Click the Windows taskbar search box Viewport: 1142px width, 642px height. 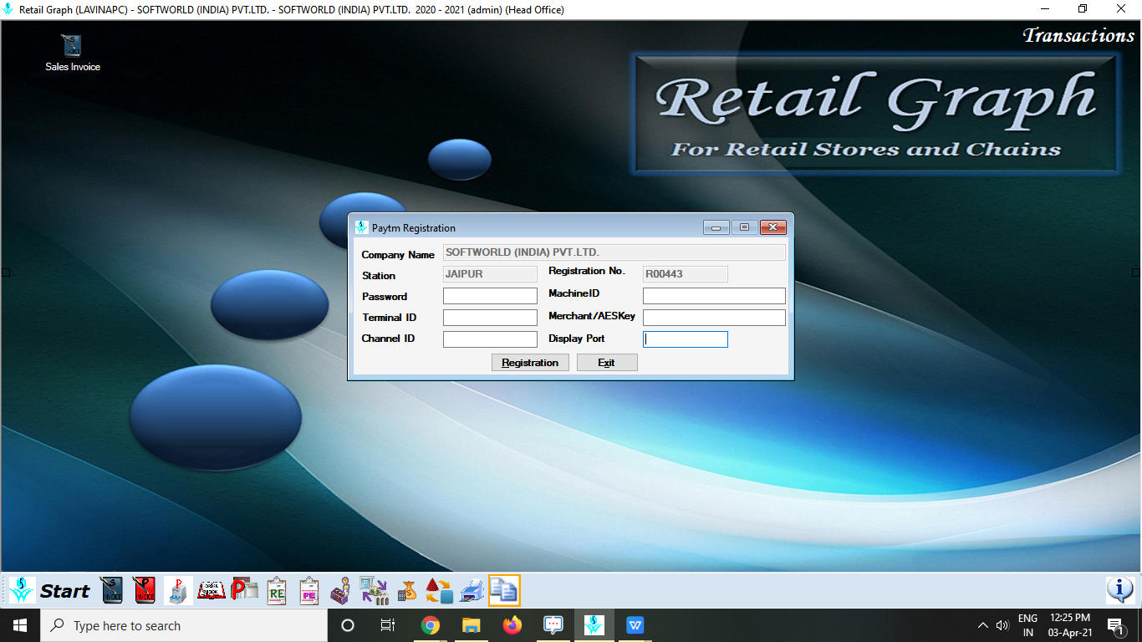(184, 625)
